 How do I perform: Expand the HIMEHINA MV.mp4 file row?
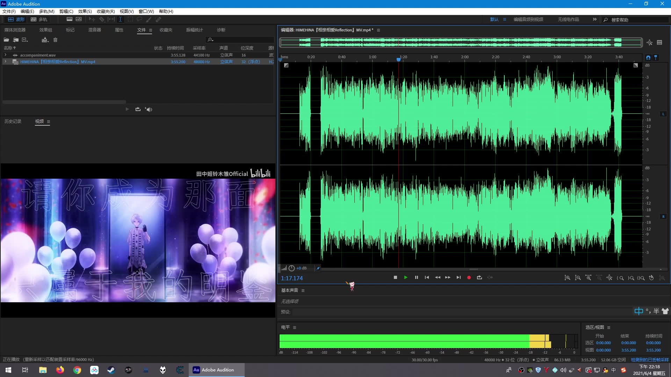tap(5, 62)
